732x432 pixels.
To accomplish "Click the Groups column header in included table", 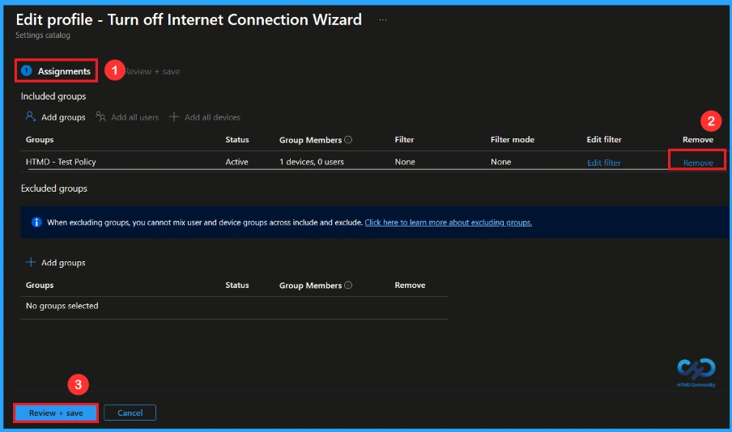I will [40, 139].
